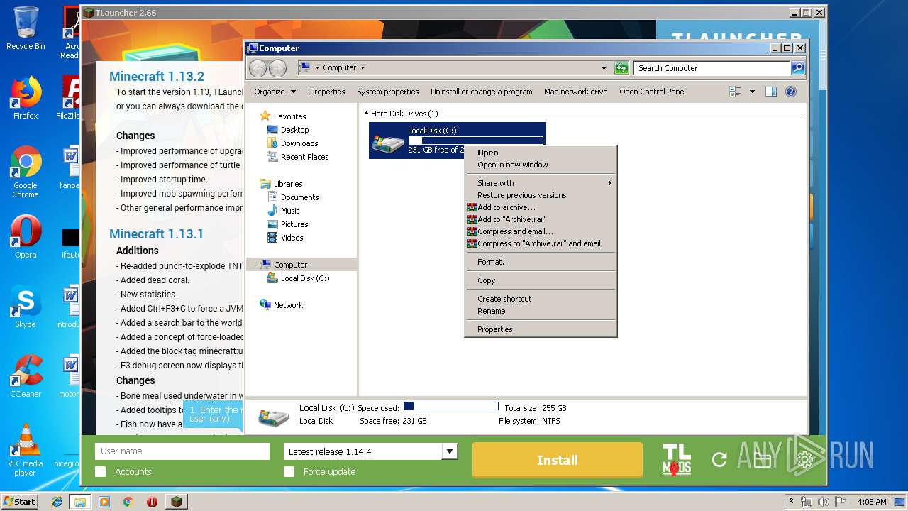The image size is (908, 511).
Task: Choose Open from the context menu
Action: pyautogui.click(x=541, y=153)
